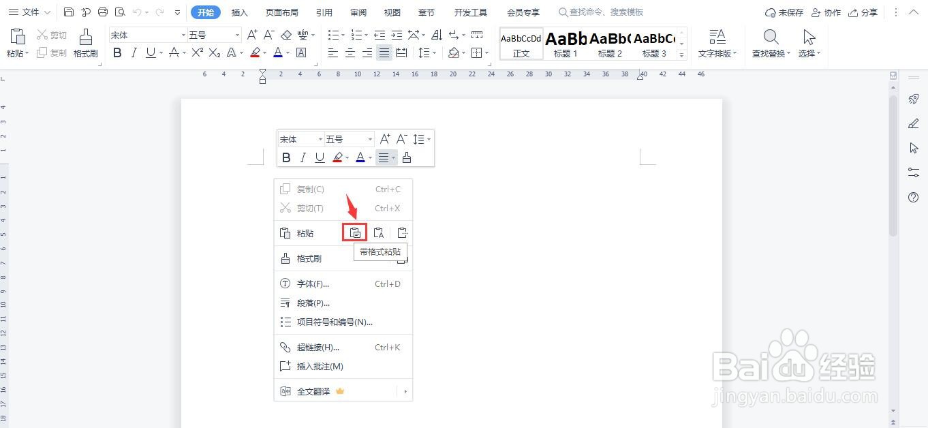The height and width of the screenshot is (428, 928).
Task: Expand 全文翻译 submenu arrow
Action: coord(405,391)
